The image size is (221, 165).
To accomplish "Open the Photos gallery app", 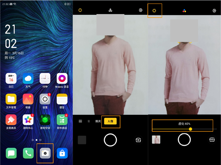I will (28, 99).
